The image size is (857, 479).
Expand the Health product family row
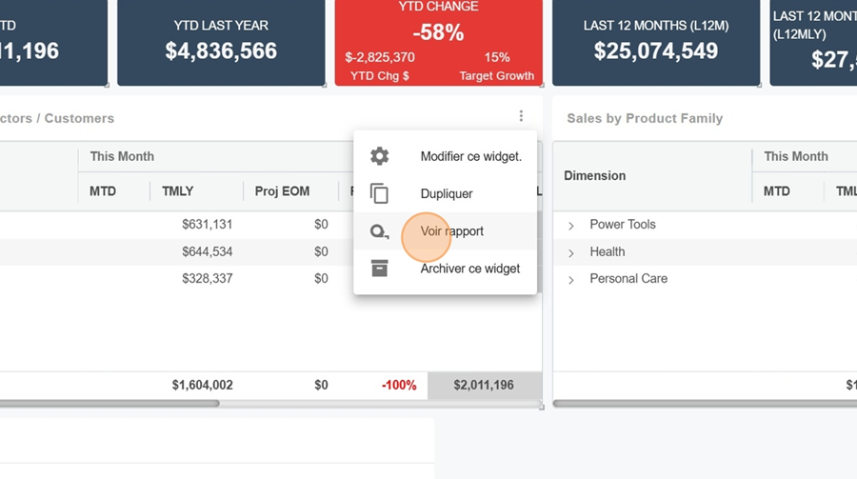click(571, 252)
